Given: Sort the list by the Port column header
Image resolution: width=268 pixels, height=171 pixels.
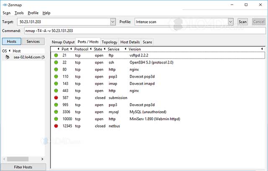Looking at the screenshot, I should [65, 49].
